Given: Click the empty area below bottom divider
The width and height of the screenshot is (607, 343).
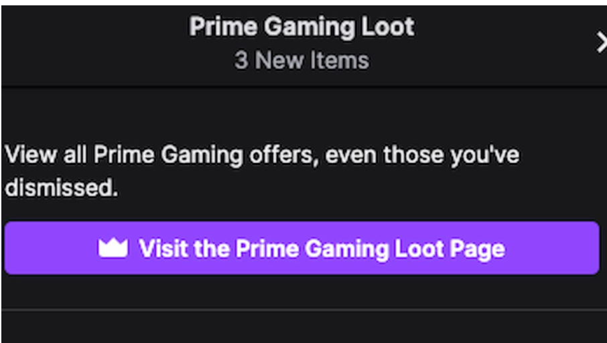Looking at the screenshot, I should point(303,328).
